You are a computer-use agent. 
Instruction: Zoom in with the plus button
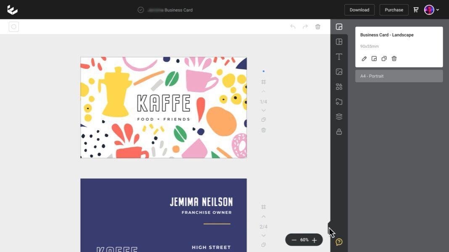click(x=314, y=240)
